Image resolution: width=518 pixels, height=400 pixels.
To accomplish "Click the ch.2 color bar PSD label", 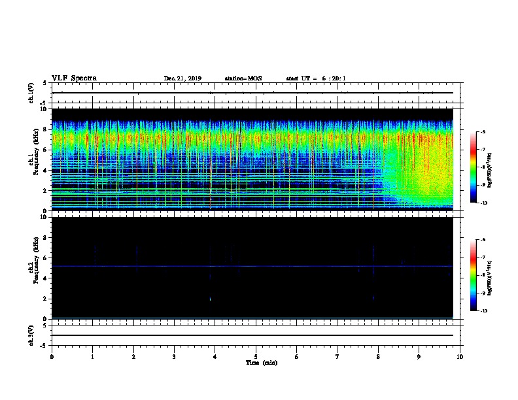I will coord(490,278).
